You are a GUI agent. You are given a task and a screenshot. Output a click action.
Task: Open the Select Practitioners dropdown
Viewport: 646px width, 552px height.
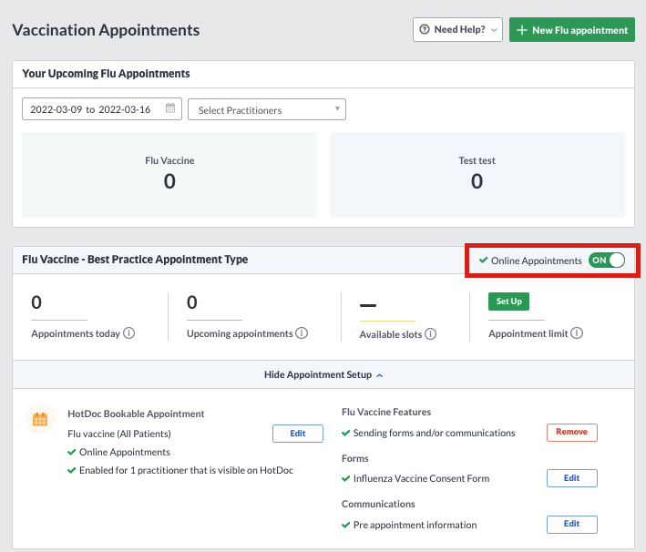click(267, 109)
